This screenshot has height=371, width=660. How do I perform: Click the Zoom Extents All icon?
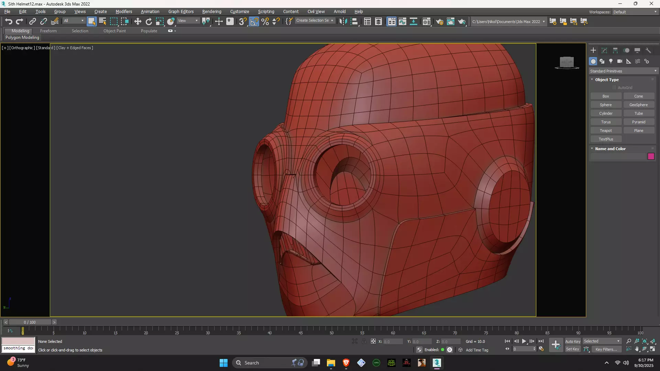click(653, 341)
